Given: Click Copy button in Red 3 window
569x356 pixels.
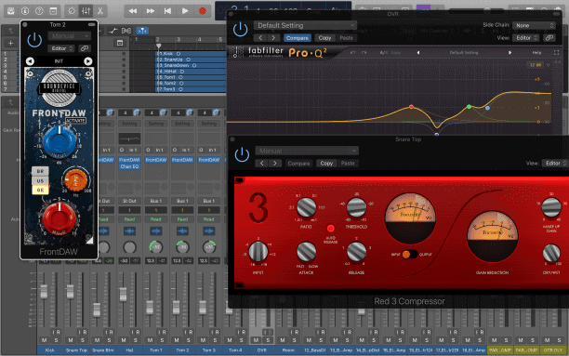Looking at the screenshot, I should (x=326, y=164).
